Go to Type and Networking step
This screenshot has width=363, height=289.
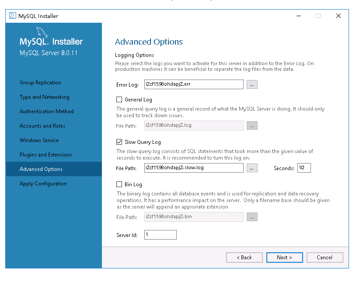[x=45, y=97]
